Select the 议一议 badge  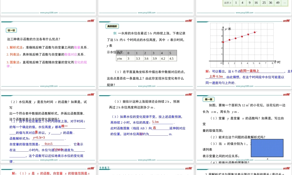[11, 30]
